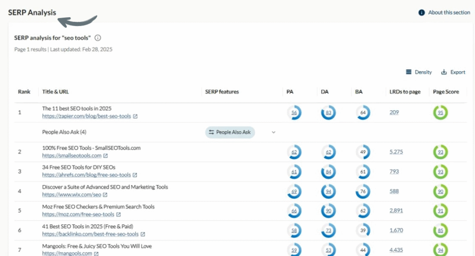
Task: Open external link icon for wix.com/seo
Action: pyautogui.click(x=105, y=195)
